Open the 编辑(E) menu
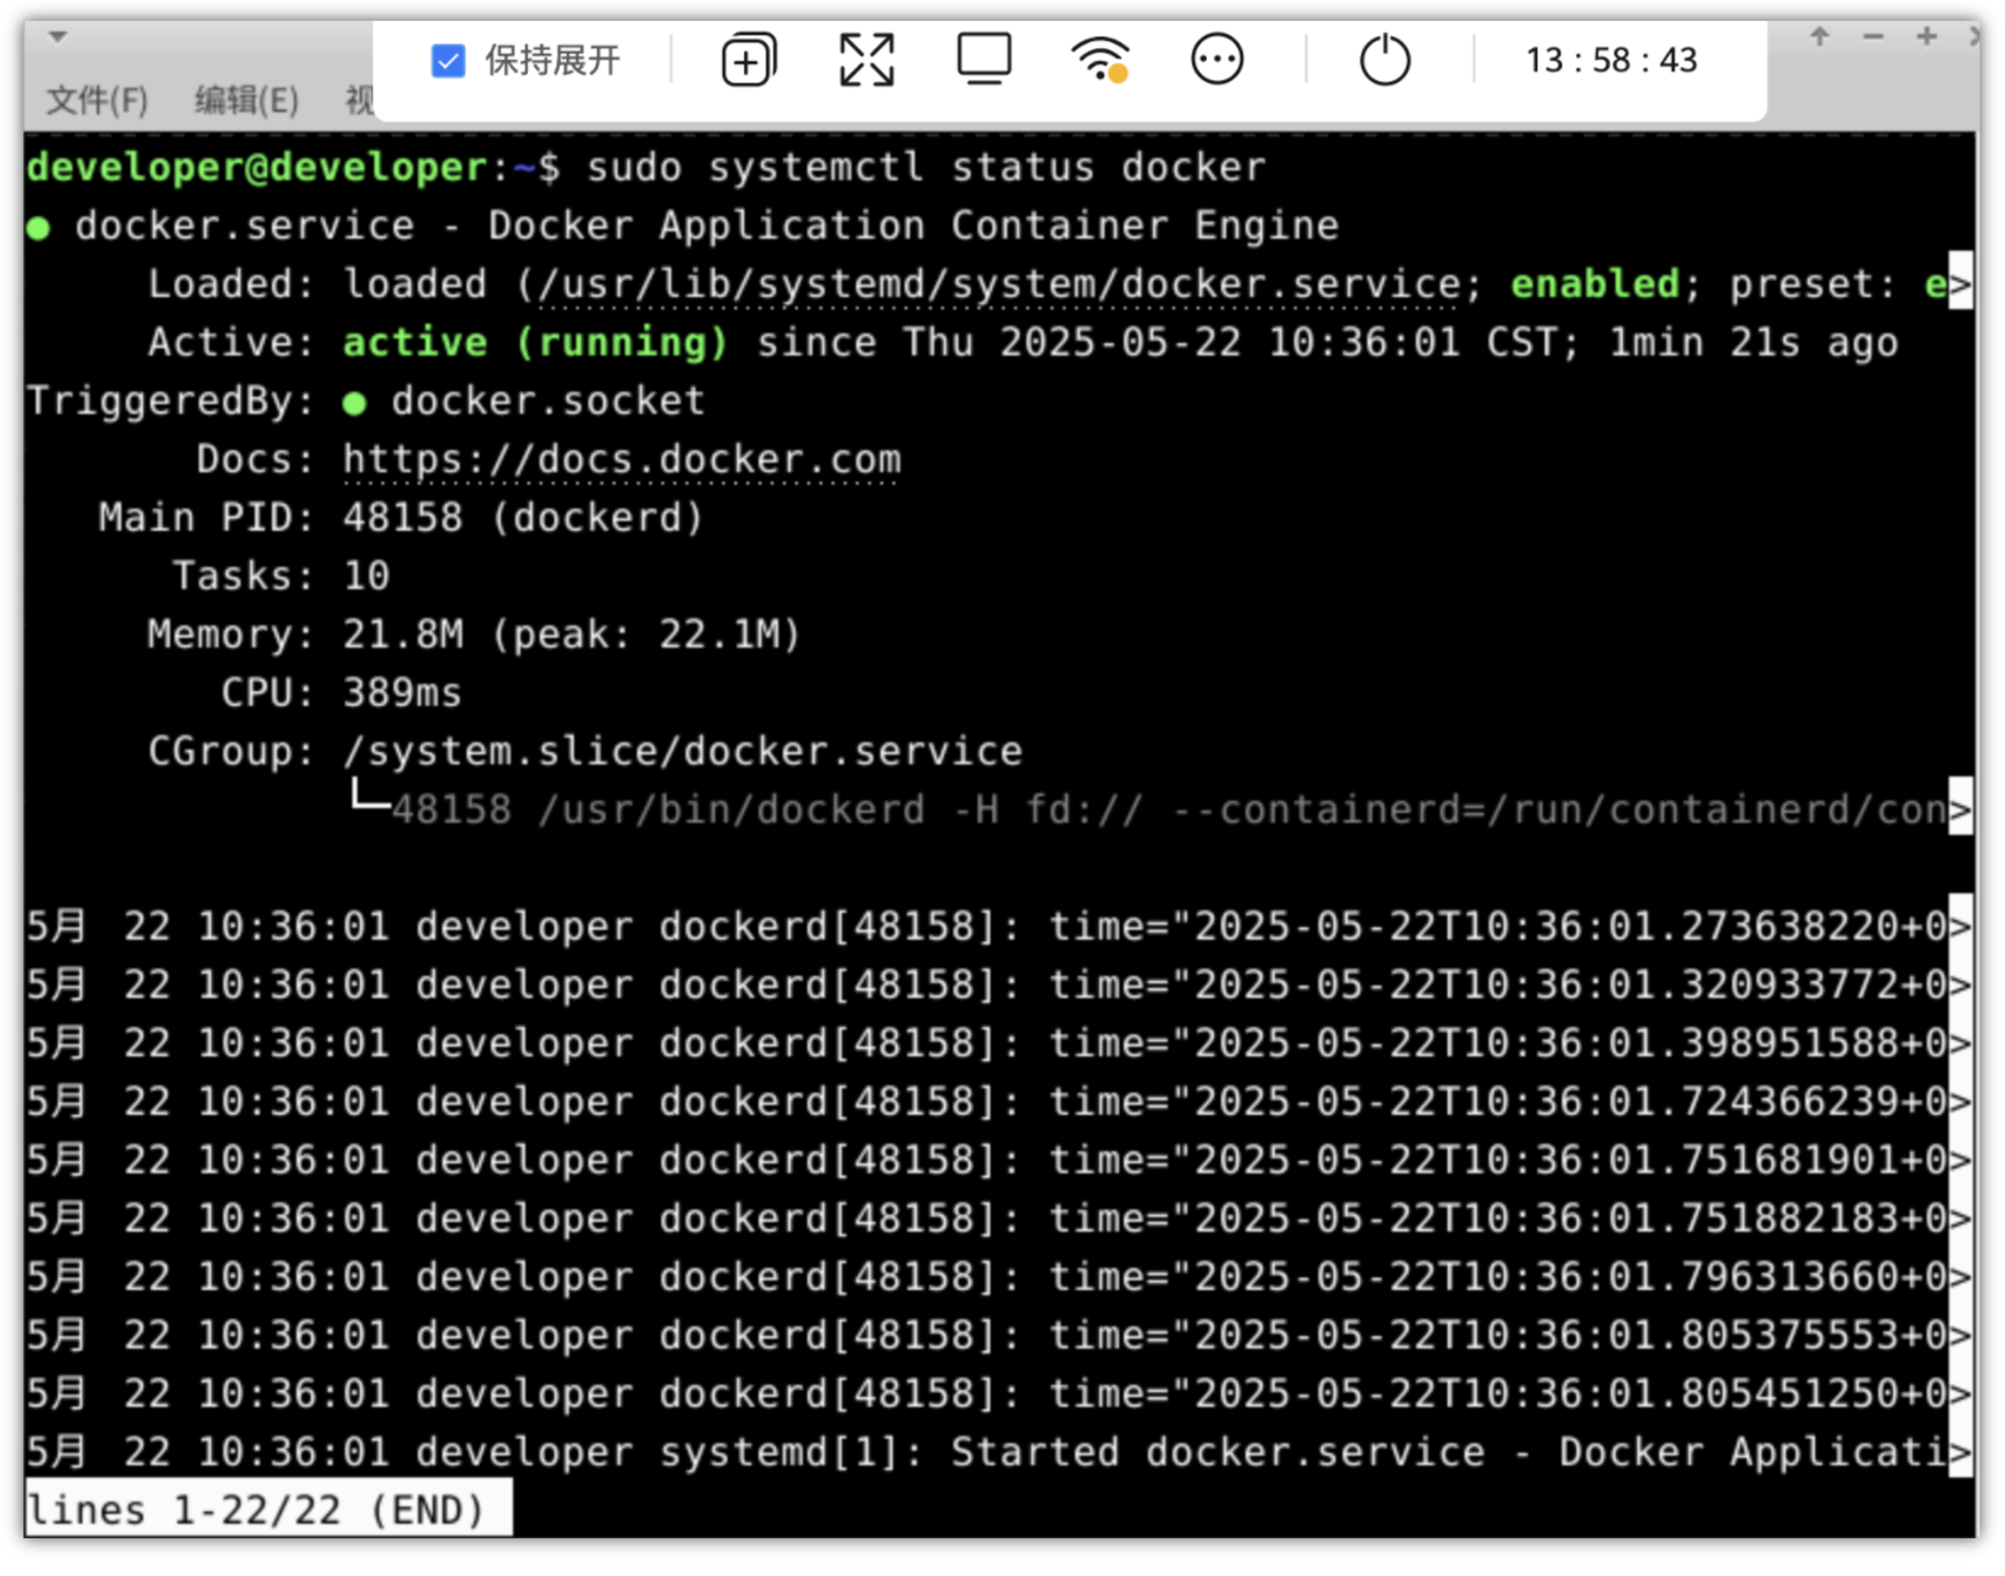 tap(247, 100)
